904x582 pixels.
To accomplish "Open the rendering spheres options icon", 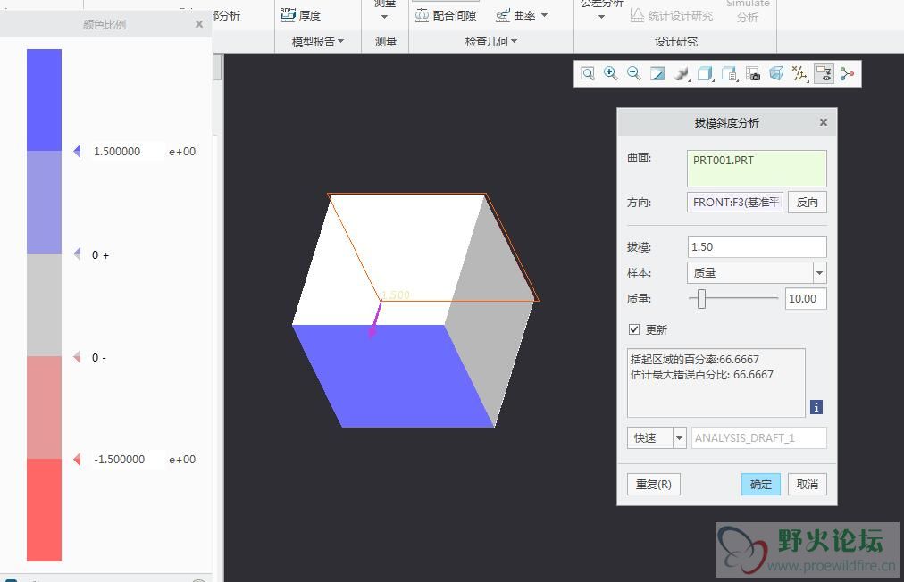I will click(x=682, y=74).
